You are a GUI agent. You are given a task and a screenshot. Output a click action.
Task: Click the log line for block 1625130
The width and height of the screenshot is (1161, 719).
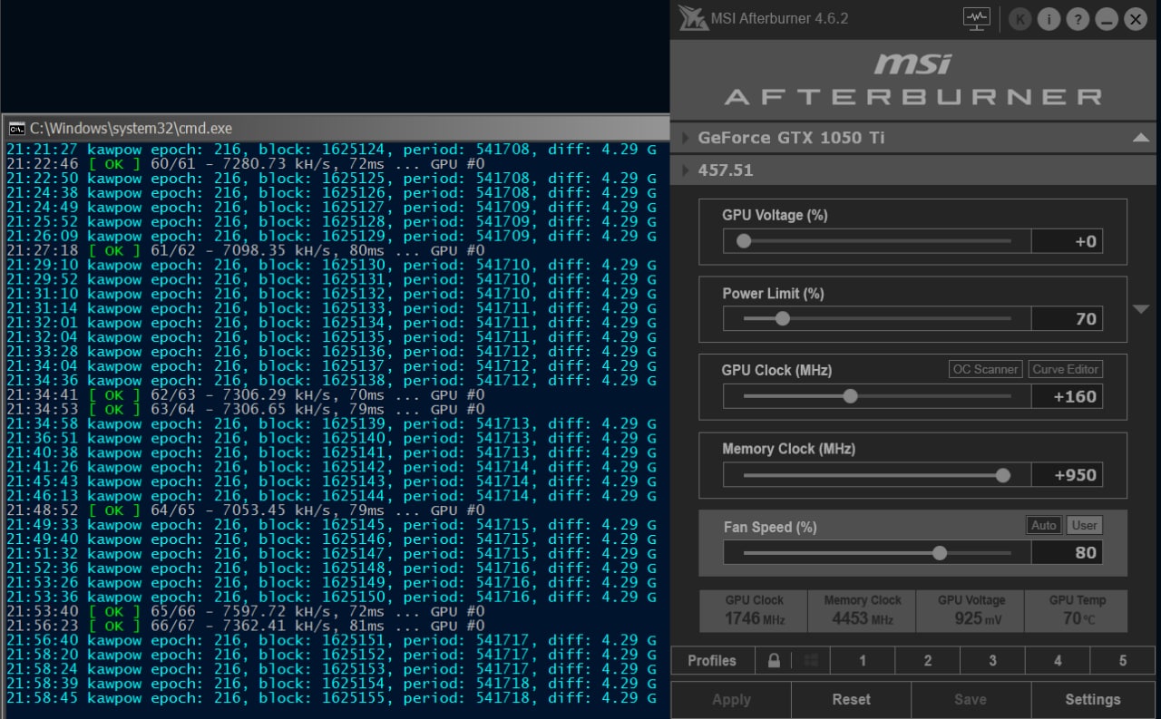(x=331, y=265)
